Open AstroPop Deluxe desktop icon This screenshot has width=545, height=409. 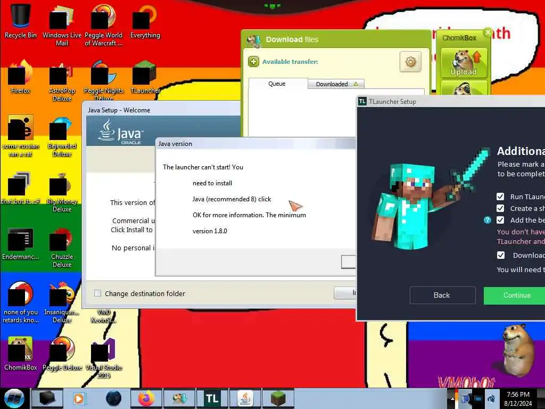tap(62, 81)
